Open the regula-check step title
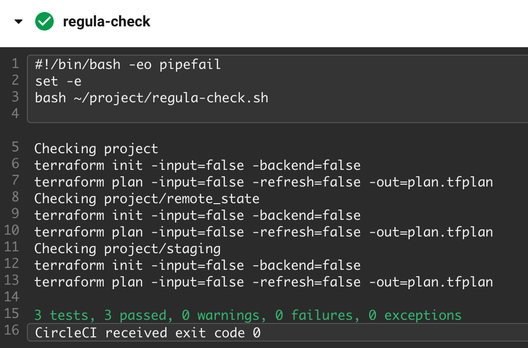The image size is (528, 348). pyautogui.click(x=107, y=22)
